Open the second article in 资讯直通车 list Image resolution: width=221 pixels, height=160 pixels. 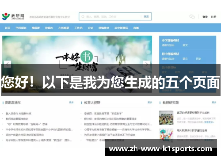pyautogui.click(x=17, y=119)
